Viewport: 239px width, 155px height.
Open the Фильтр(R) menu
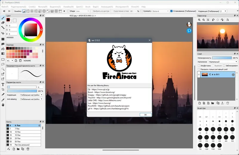coord(43,7)
